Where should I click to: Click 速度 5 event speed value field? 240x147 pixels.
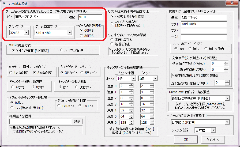(145, 116)
